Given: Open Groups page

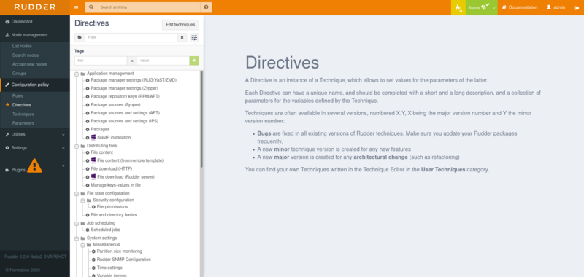Looking at the screenshot, I should 20,73.
